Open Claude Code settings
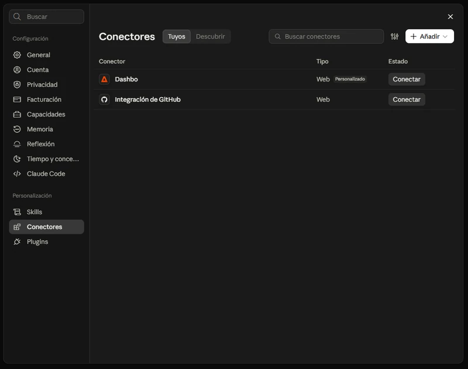 click(47, 173)
